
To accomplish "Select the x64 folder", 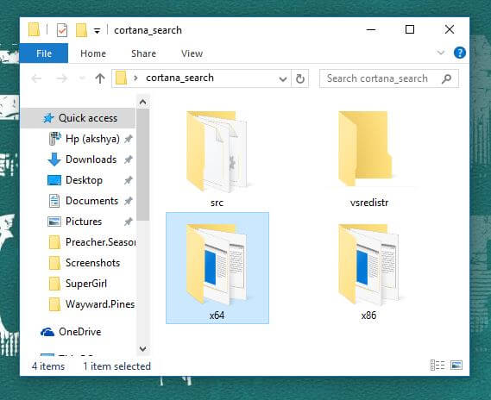I will coord(217,268).
